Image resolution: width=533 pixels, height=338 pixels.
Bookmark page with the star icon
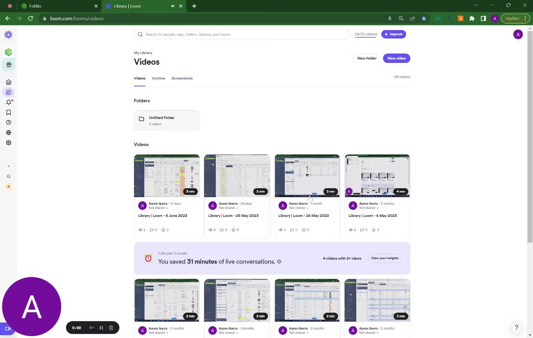(424, 19)
